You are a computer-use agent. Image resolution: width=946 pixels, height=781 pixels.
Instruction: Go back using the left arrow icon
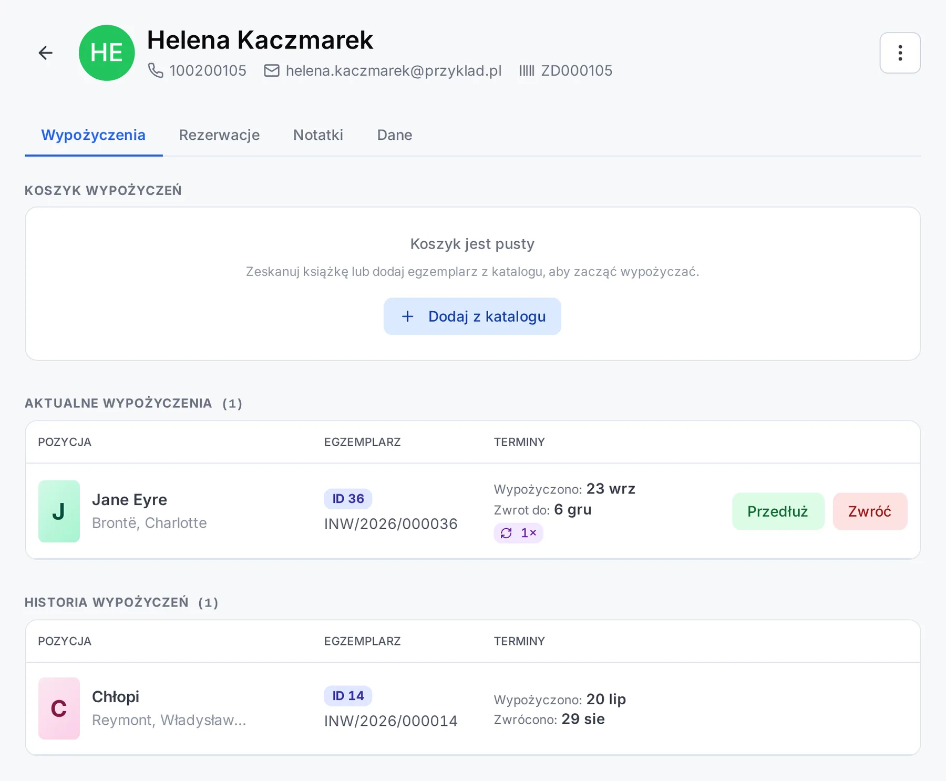point(46,53)
